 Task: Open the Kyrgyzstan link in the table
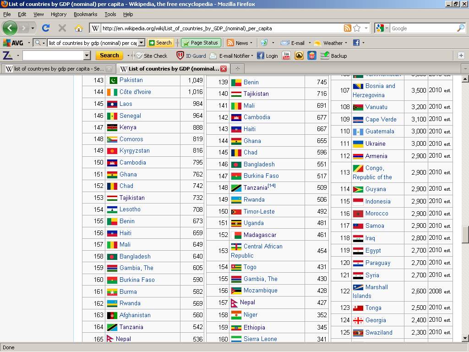[134, 151]
